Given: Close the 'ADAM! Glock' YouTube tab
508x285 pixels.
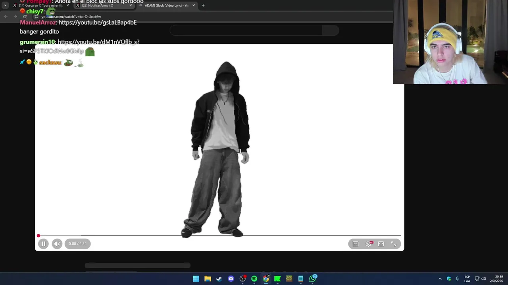Looking at the screenshot, I should 194,6.
